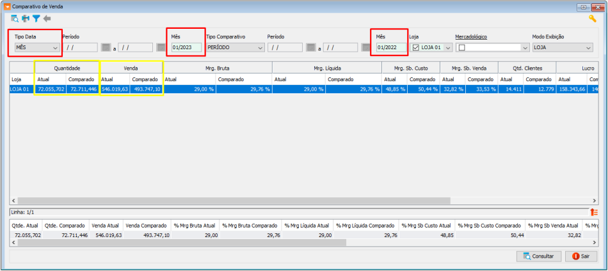The width and height of the screenshot is (608, 271).
Task: Click the search/consult magnifier toolbar icon
Action: [x=15, y=19]
